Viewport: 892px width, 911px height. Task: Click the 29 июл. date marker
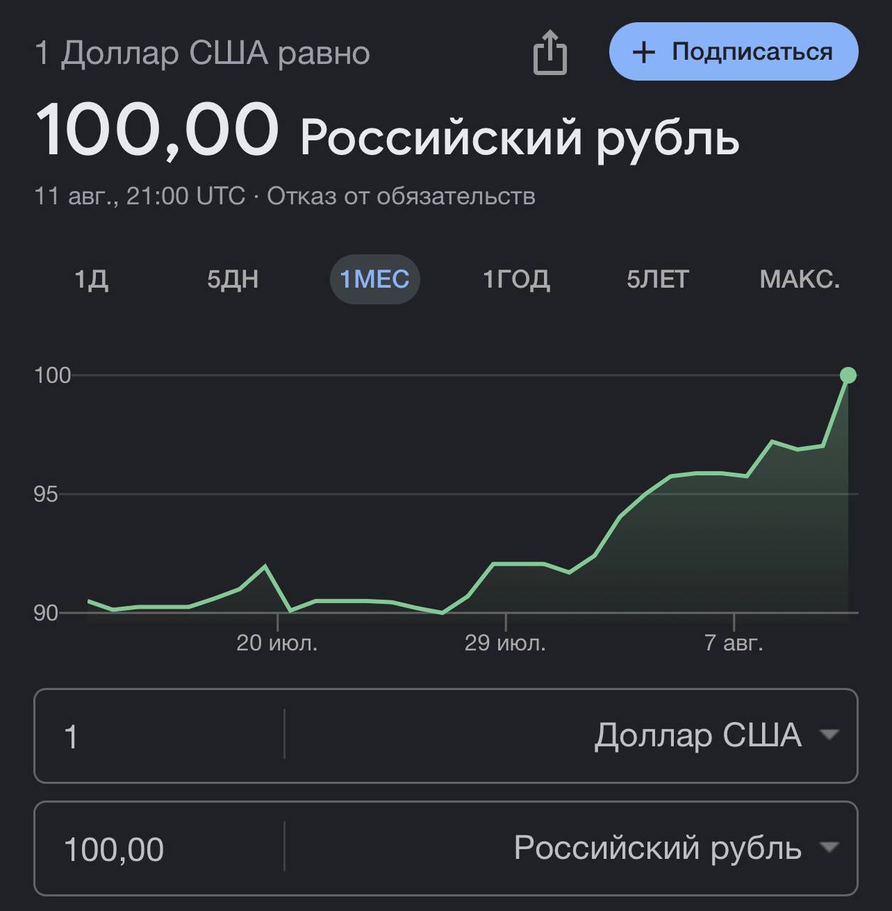pos(505,643)
